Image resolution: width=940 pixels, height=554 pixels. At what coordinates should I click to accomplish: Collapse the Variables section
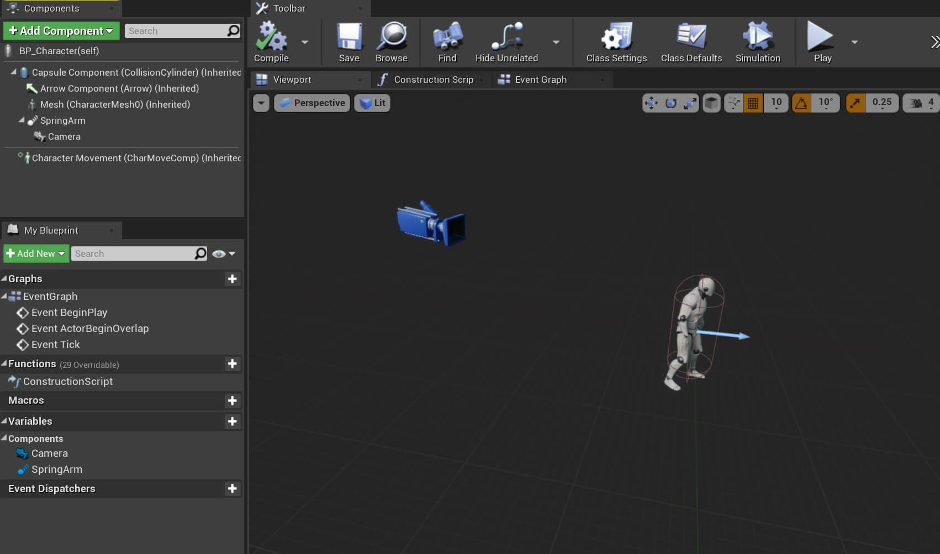coord(4,421)
